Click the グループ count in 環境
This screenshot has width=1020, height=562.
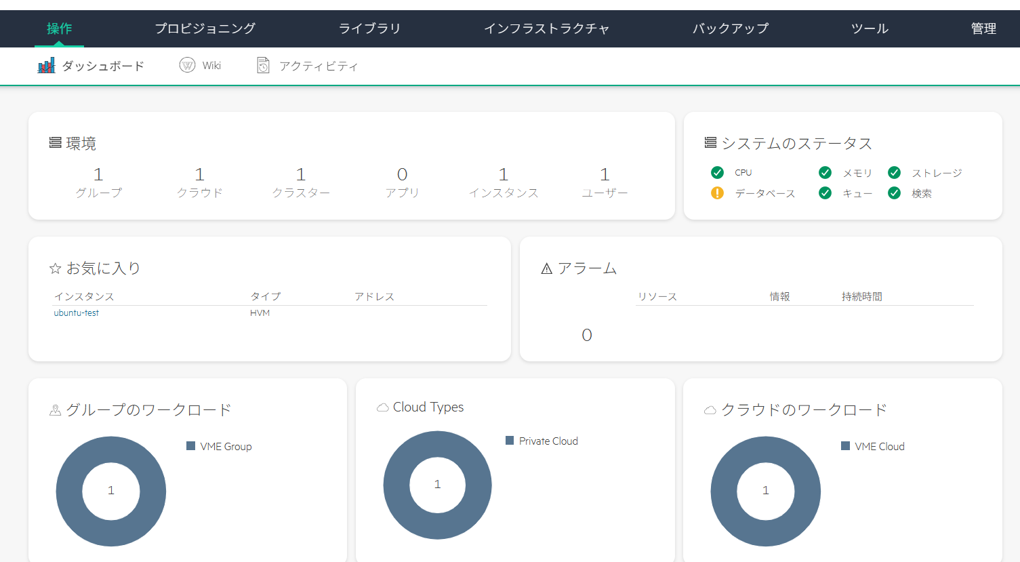98,174
